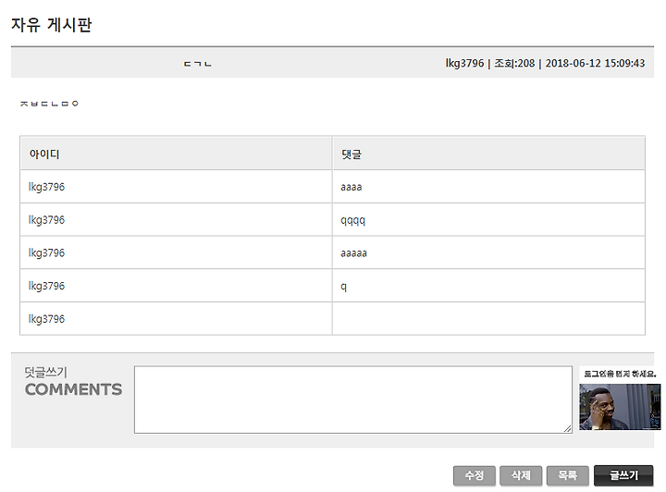Click the view count 조회:208
This screenshot has width=666, height=492.
[x=514, y=63]
